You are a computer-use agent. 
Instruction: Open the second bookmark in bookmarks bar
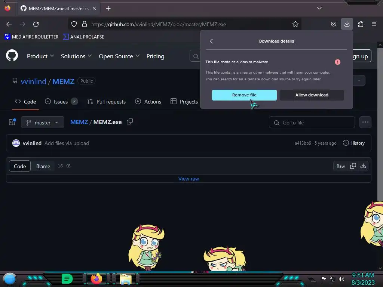[83, 37]
